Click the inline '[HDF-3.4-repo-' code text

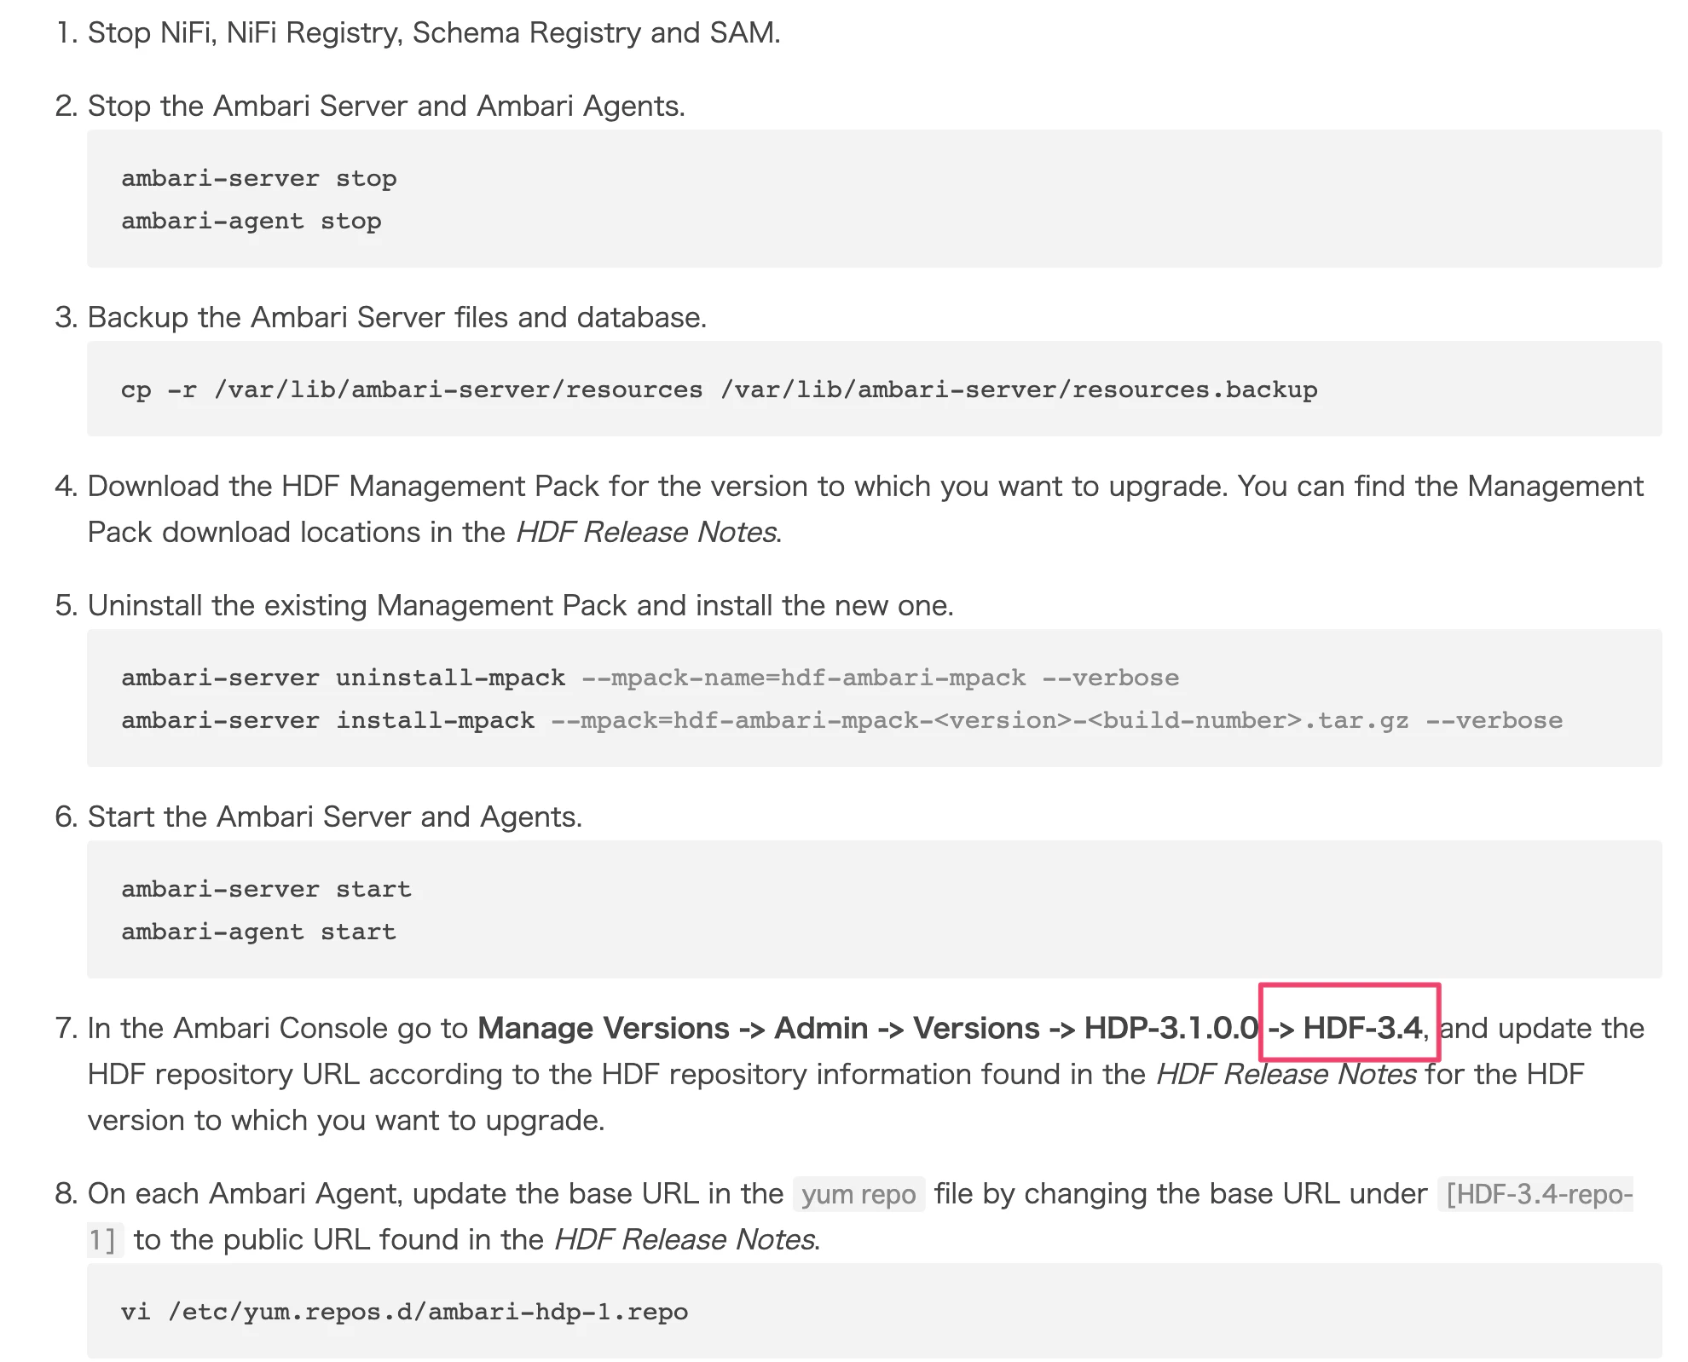point(1536,1194)
